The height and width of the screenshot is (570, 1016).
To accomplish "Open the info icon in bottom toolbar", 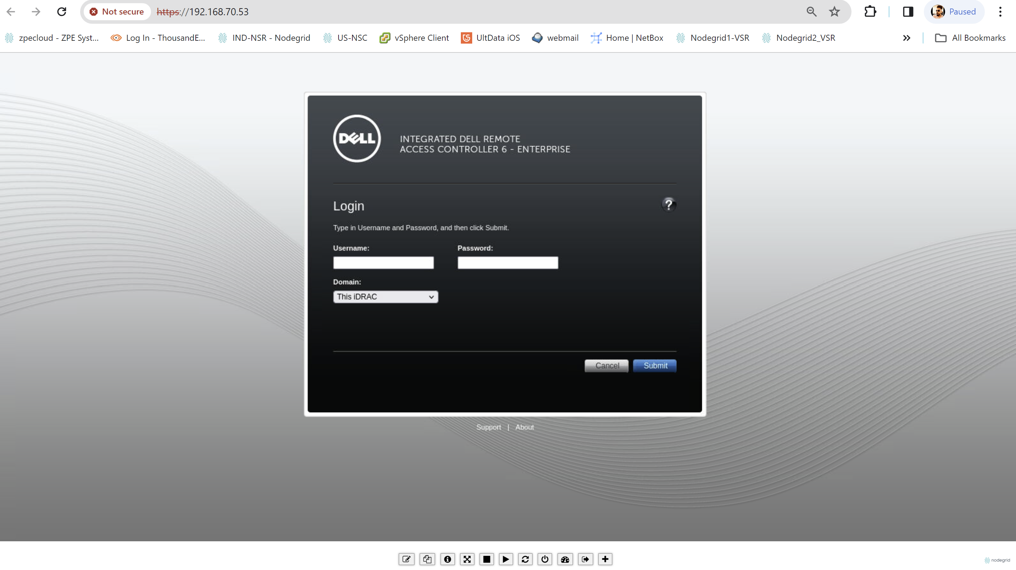I will [447, 559].
